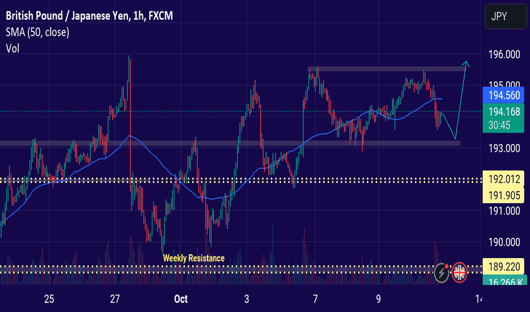
Task: Select the lower grey support zone rectangle near 193
Action: (x=230, y=144)
